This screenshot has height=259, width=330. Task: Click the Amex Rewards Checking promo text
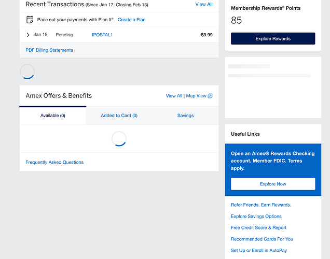272,161
